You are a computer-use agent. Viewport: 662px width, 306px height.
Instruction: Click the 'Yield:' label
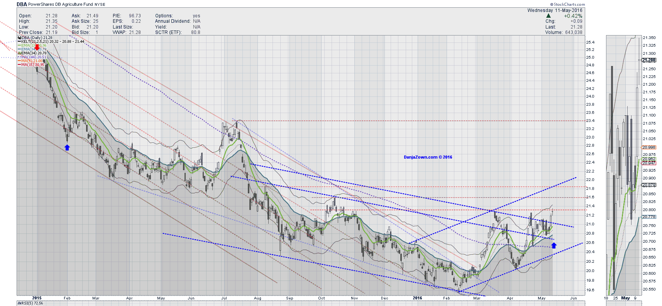click(161, 27)
